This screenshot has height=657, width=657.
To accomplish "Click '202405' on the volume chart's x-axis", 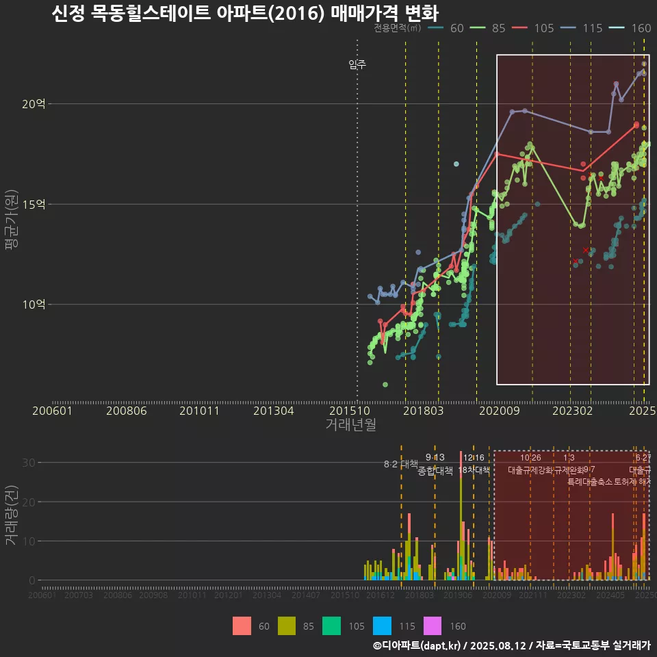I will tap(610, 595).
